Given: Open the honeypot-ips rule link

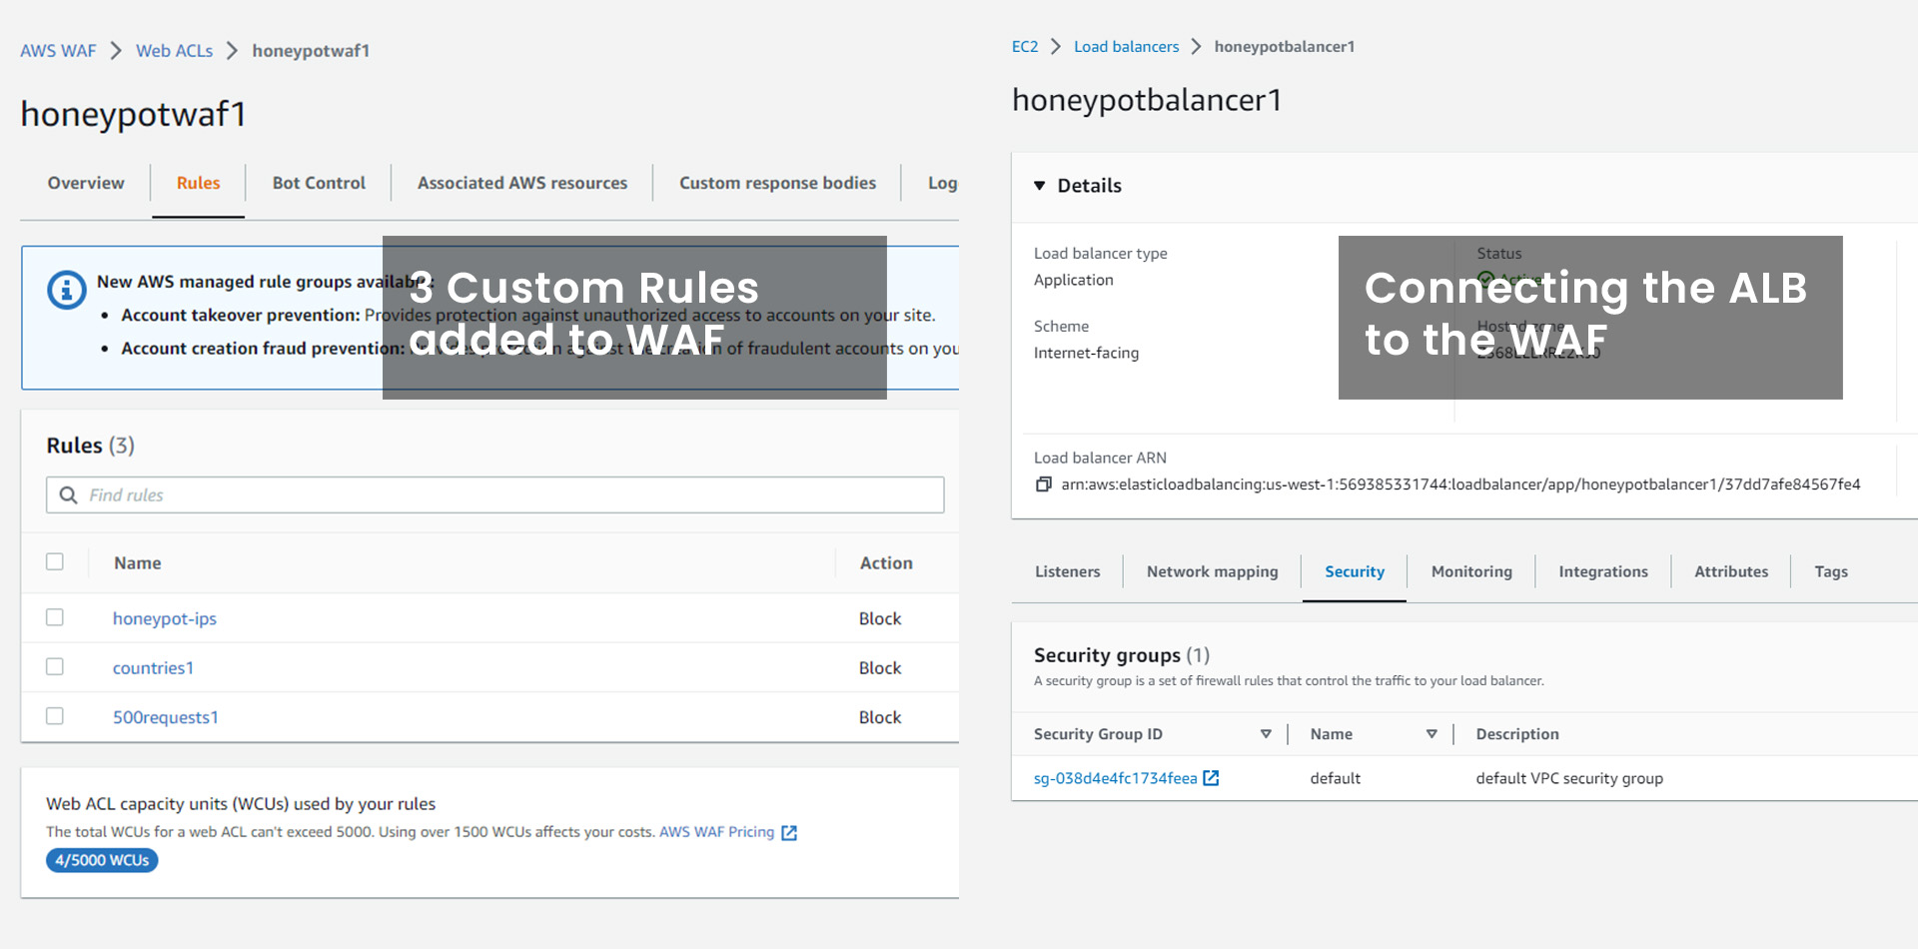Looking at the screenshot, I should click(165, 618).
